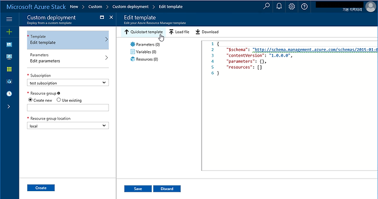Click the user avatar picture
The width and height of the screenshot is (378, 199).
click(x=371, y=6)
